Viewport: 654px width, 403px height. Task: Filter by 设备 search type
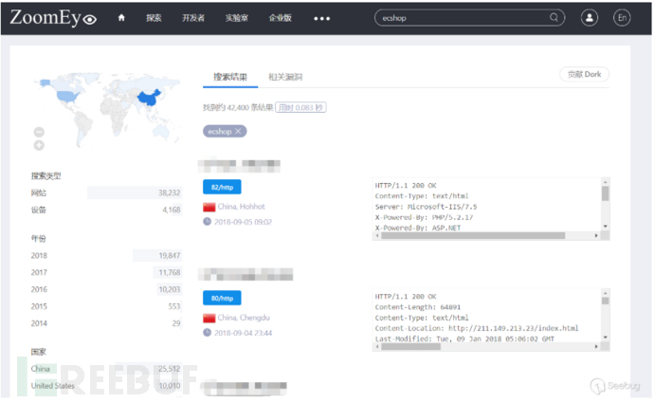[x=106, y=210]
